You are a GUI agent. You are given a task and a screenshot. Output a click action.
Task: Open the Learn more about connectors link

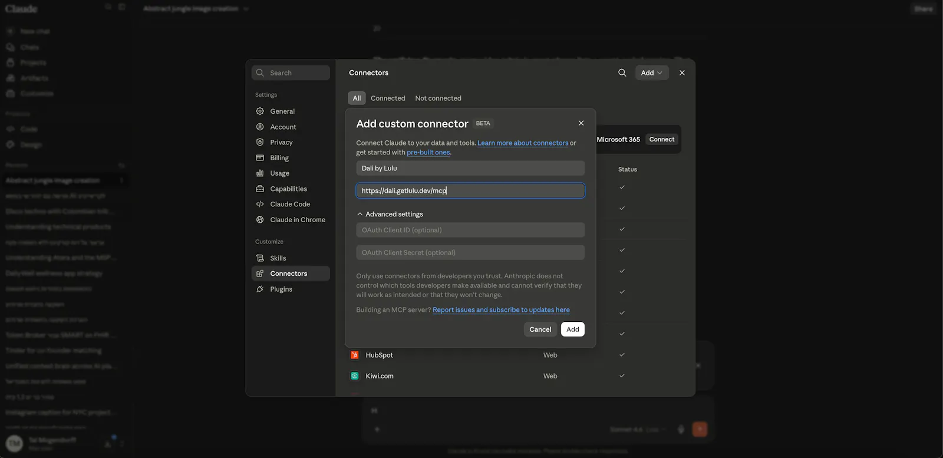(x=523, y=143)
